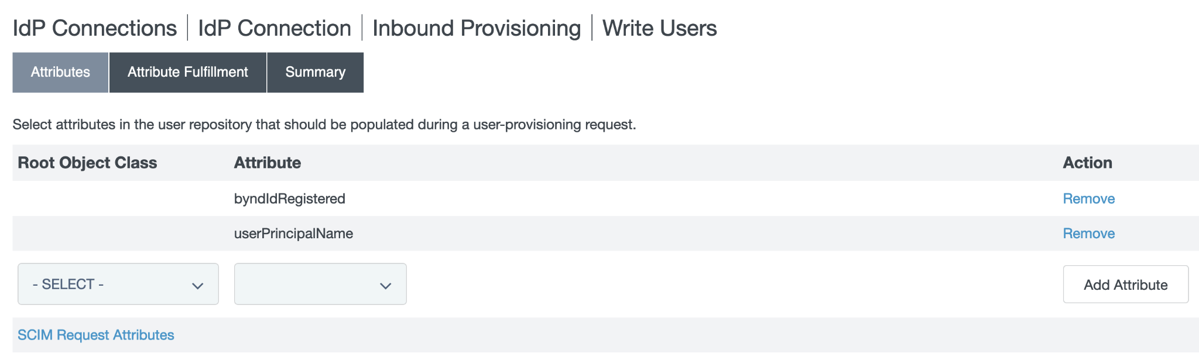Image resolution: width=1199 pixels, height=360 pixels.
Task: Click the chevron arrow in the empty Attribute dropdown
Action: tap(385, 286)
